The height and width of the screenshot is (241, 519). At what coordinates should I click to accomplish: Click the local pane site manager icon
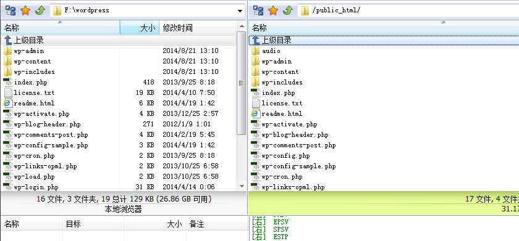click(11, 10)
